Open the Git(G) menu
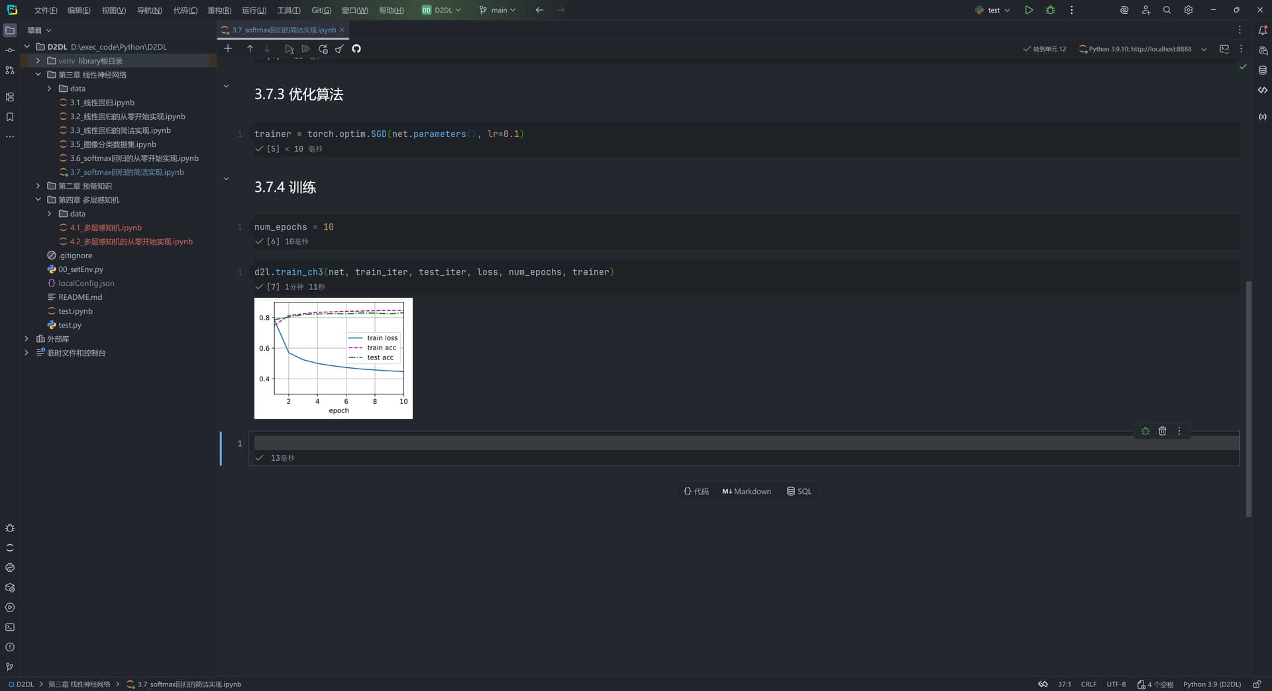This screenshot has width=1272, height=691. point(321,10)
